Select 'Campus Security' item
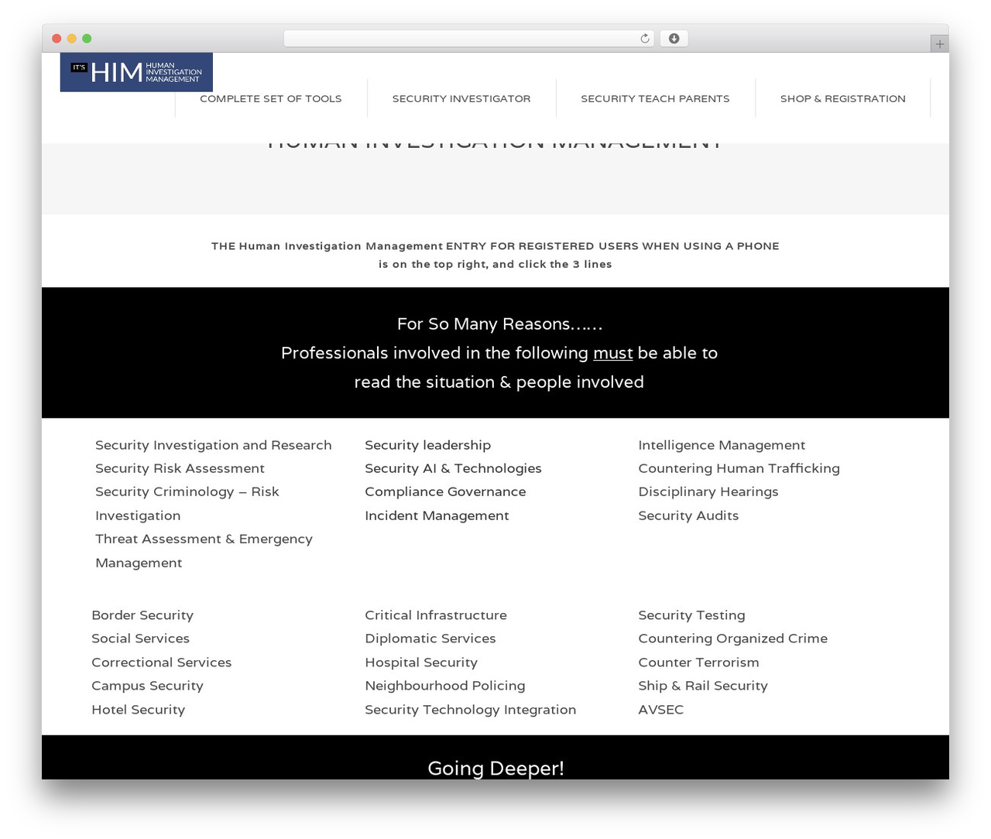Image resolution: width=991 pixels, height=839 pixels. pos(147,686)
